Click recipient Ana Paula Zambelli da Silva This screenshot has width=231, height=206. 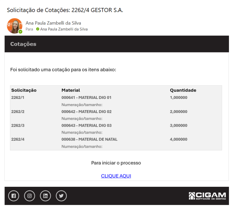coord(64,29)
